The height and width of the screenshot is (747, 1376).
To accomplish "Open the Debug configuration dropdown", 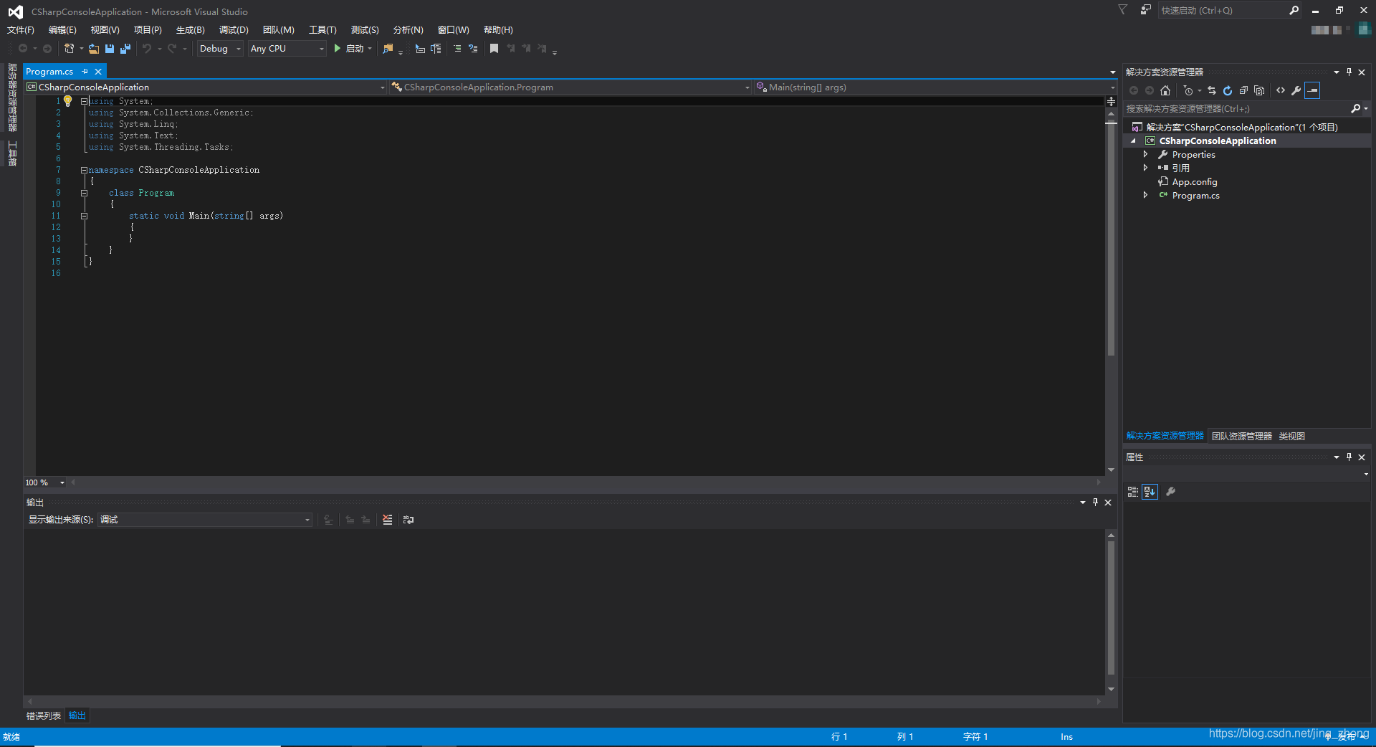I will (220, 49).
